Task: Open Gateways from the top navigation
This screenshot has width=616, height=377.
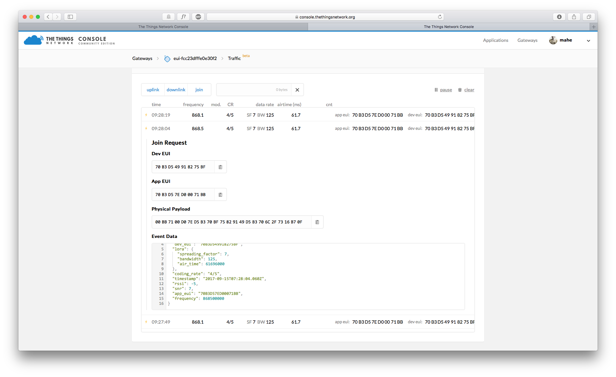Action: [x=527, y=40]
